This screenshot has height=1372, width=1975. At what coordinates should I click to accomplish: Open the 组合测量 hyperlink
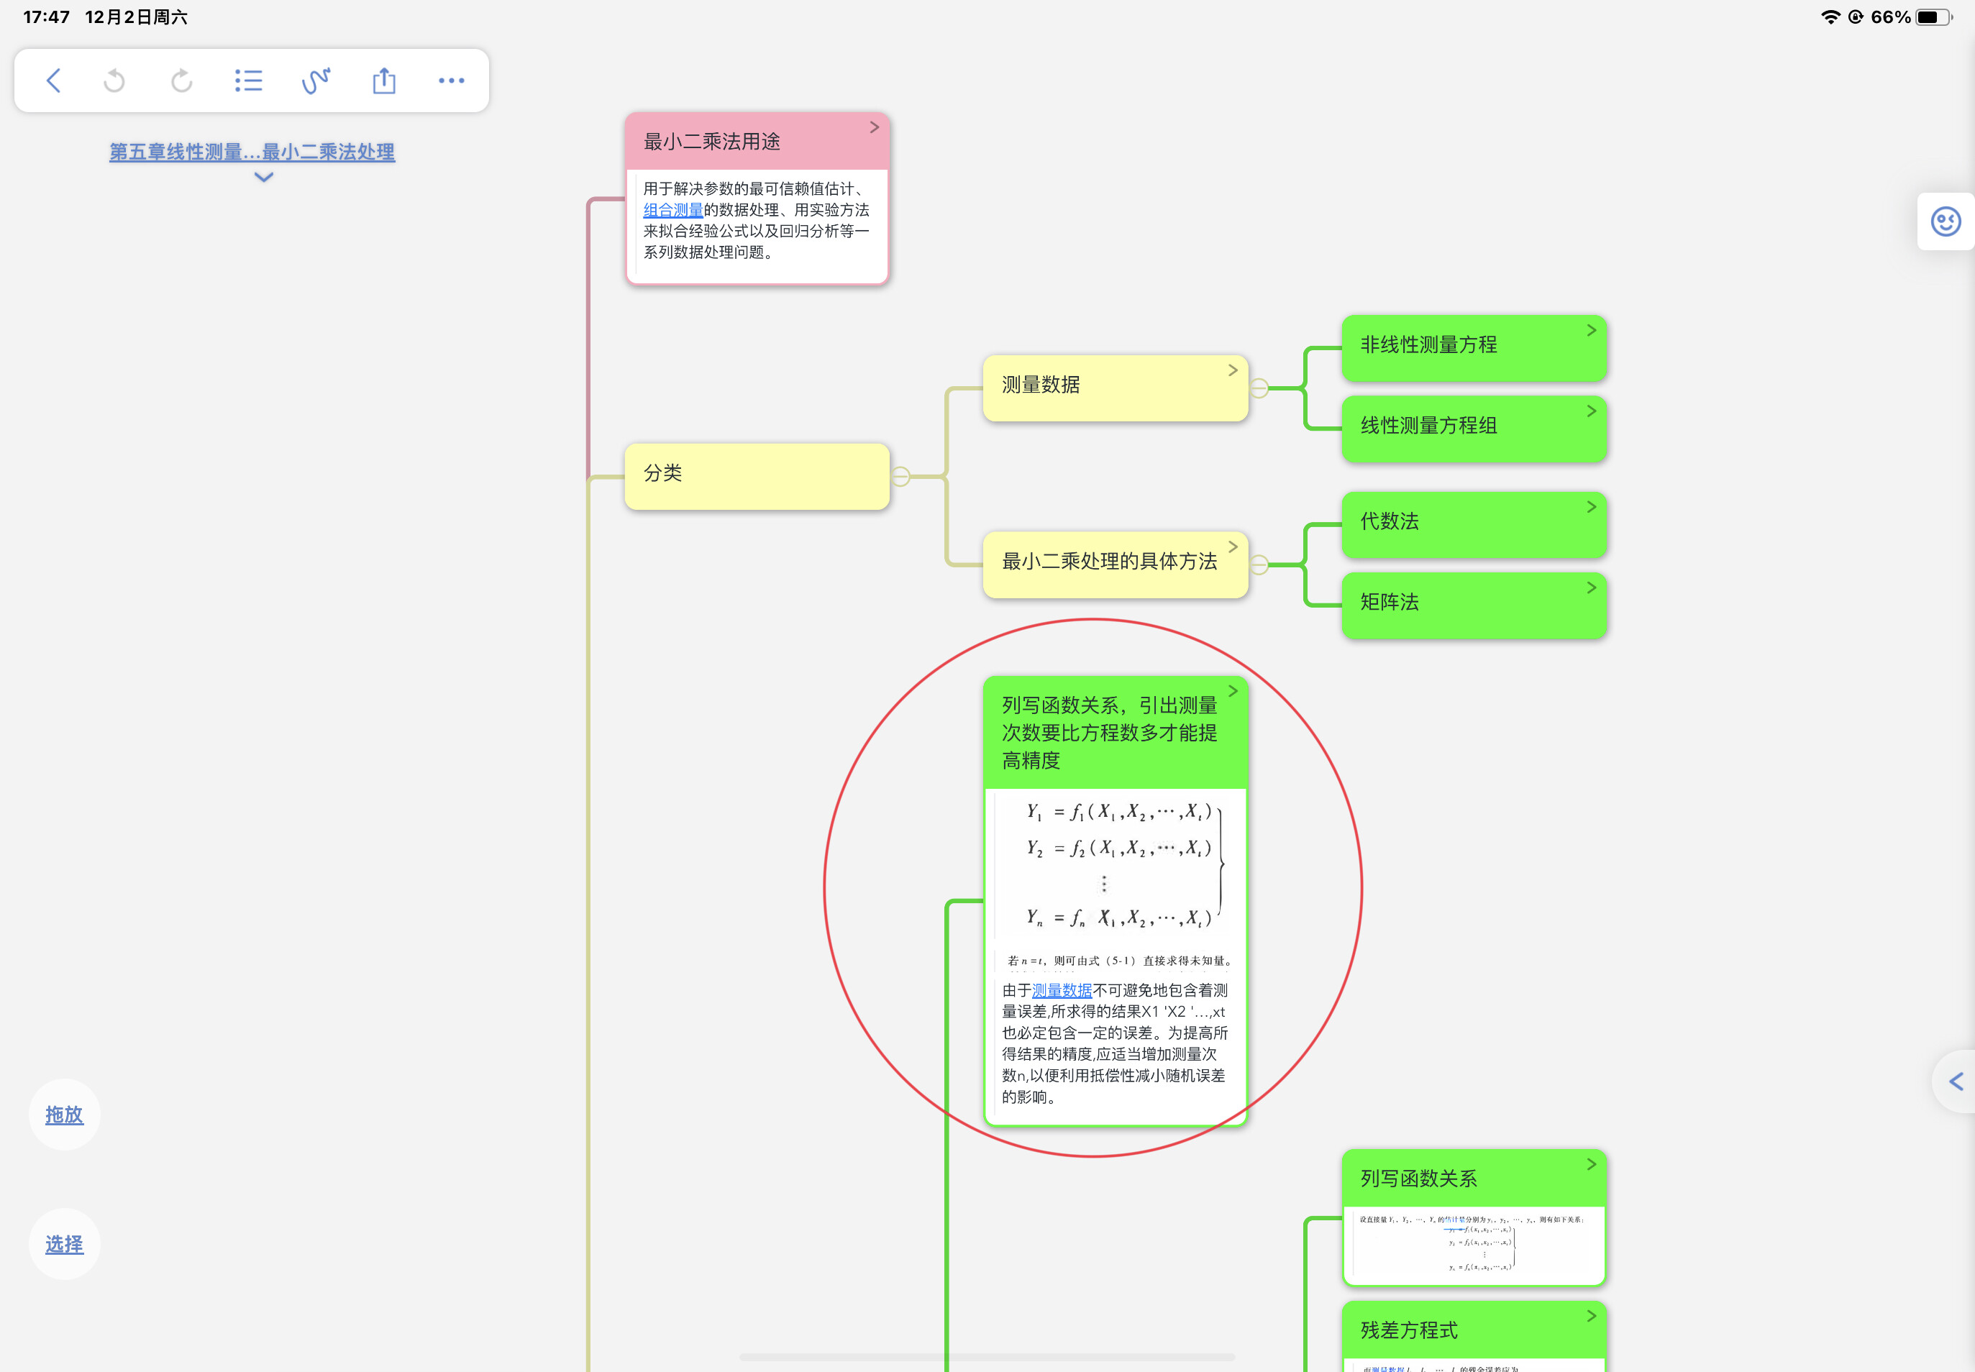pyautogui.click(x=673, y=210)
